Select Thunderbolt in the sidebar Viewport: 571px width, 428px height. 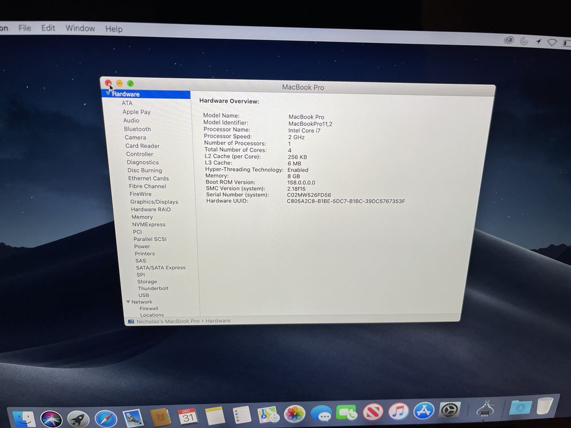(x=153, y=288)
